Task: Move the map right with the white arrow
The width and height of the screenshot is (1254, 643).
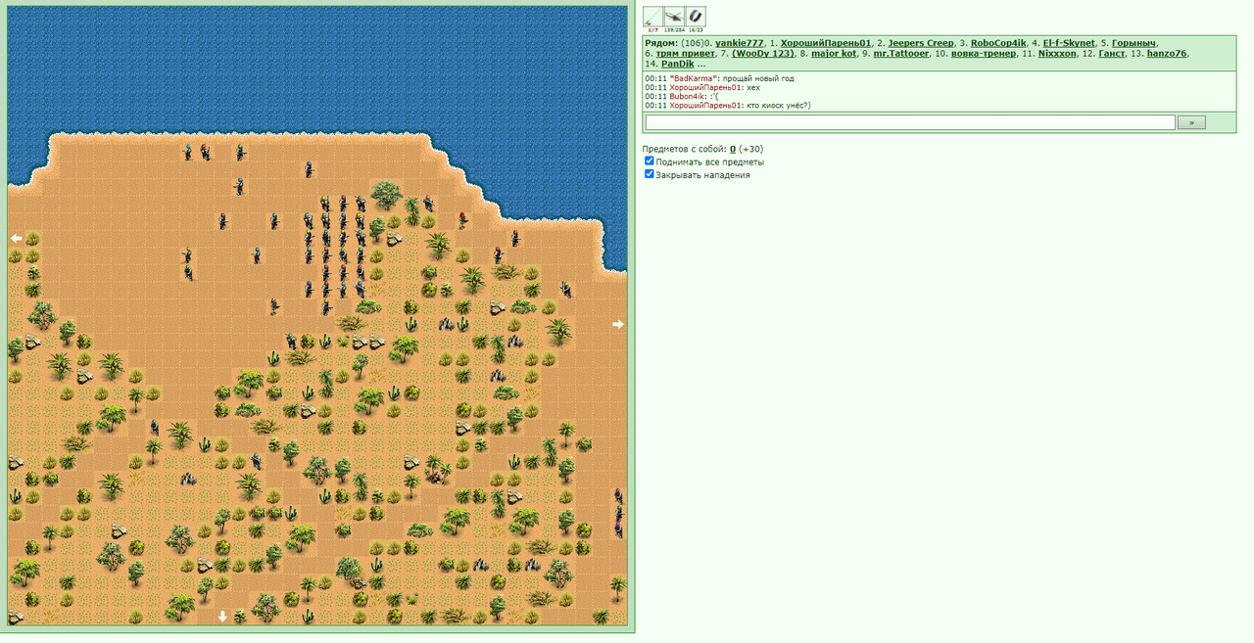Action: (x=618, y=324)
